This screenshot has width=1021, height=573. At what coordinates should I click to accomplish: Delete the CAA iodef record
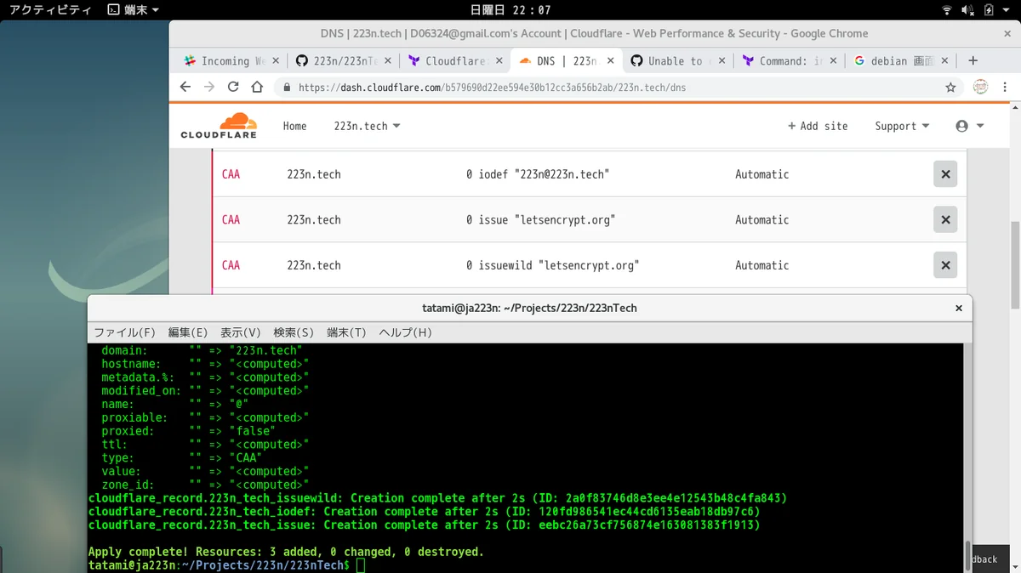[x=945, y=174]
